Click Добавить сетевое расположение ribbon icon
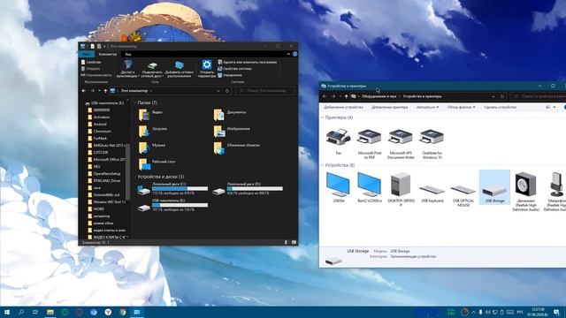 click(x=179, y=65)
